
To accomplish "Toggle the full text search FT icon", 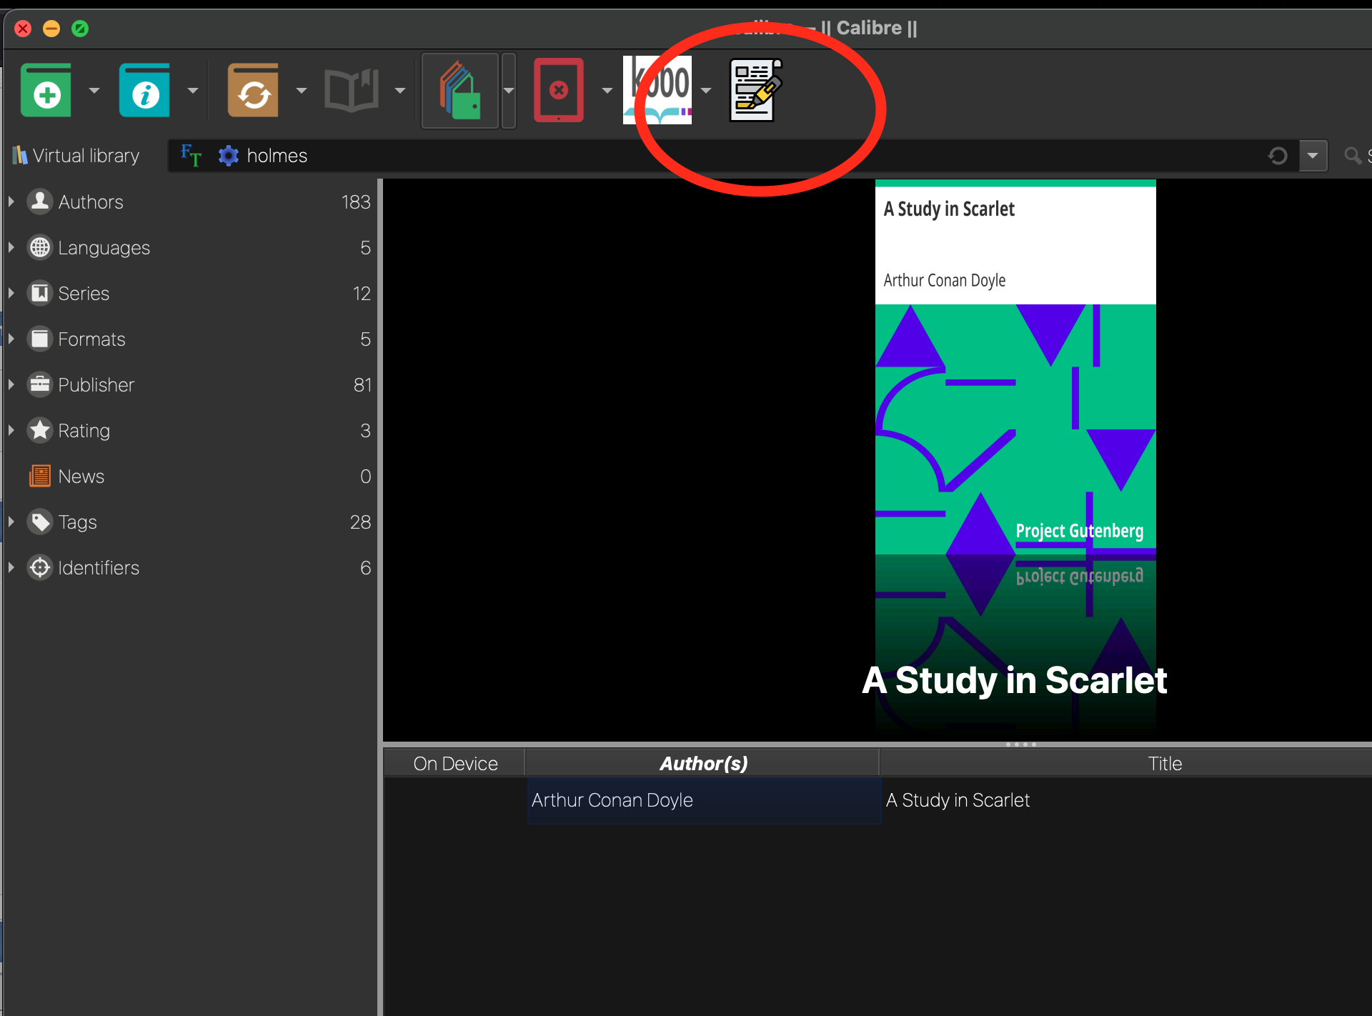I will click(x=191, y=155).
